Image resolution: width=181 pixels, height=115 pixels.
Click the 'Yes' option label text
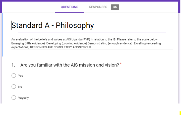coord(21,76)
